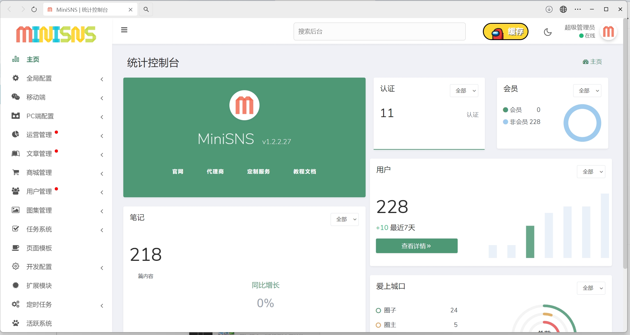Click the PC端配置 sidebar icon
Viewport: 630px width, 335px height.
15,116
